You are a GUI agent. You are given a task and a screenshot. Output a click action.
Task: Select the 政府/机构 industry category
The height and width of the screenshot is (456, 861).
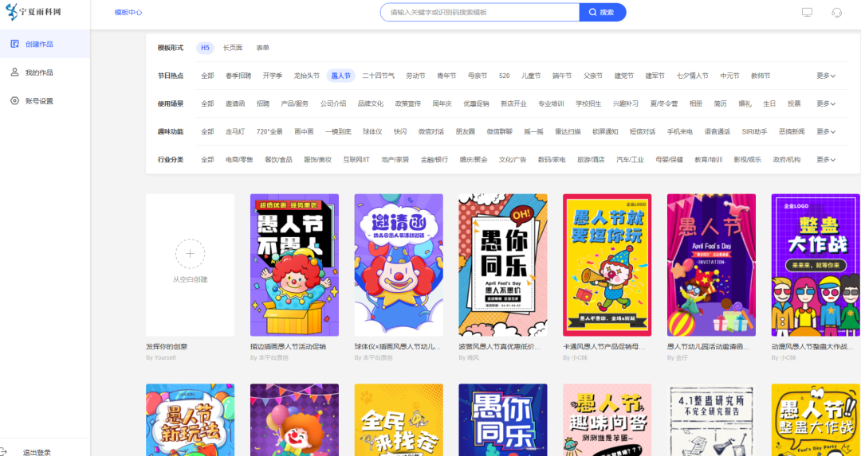point(786,159)
